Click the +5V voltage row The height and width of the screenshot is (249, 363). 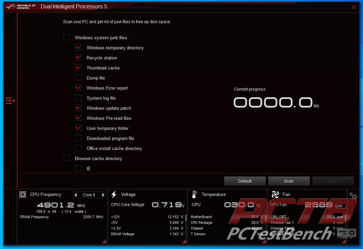tap(147, 223)
